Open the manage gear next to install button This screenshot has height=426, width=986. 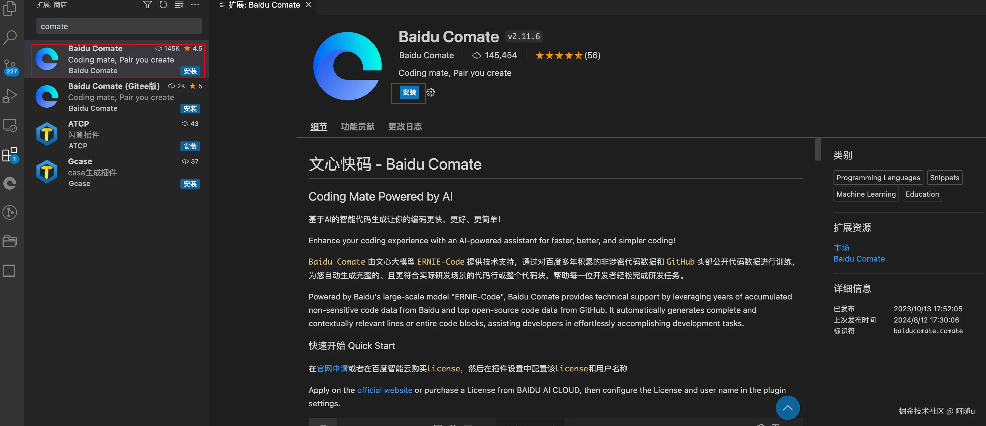431,92
